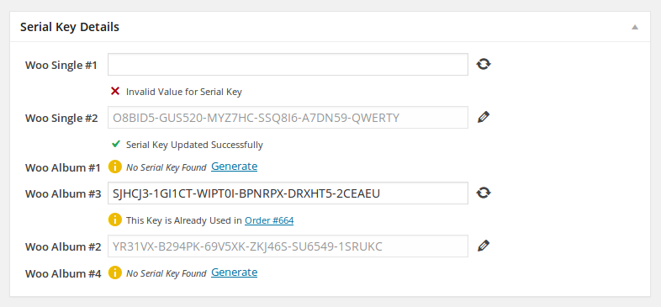Click info icon beside Woo Album #4

coord(115,273)
